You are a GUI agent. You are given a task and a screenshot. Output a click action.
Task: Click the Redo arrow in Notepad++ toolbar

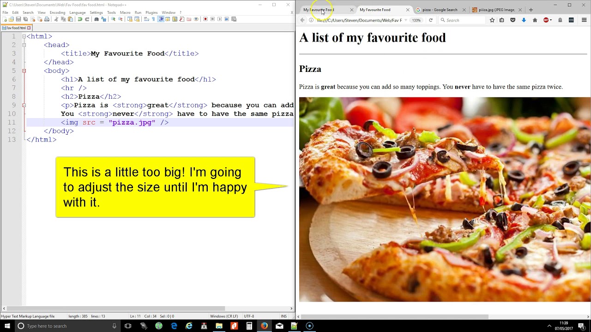(87, 19)
